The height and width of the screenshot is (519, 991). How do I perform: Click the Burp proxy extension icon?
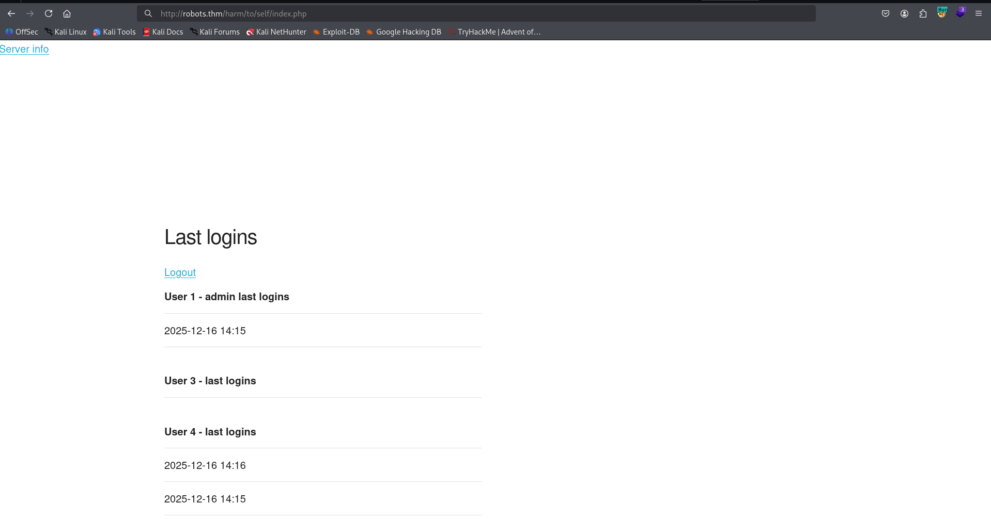tap(942, 13)
